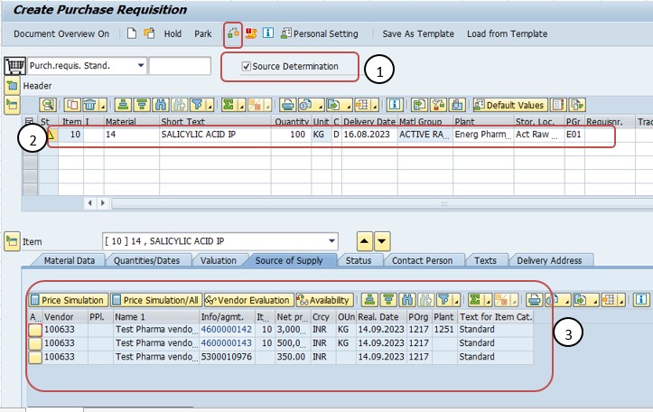Image resolution: width=653 pixels, height=412 pixels.
Task: Open the Purch.requis. Stand. document type dropdown
Action: 141,65
